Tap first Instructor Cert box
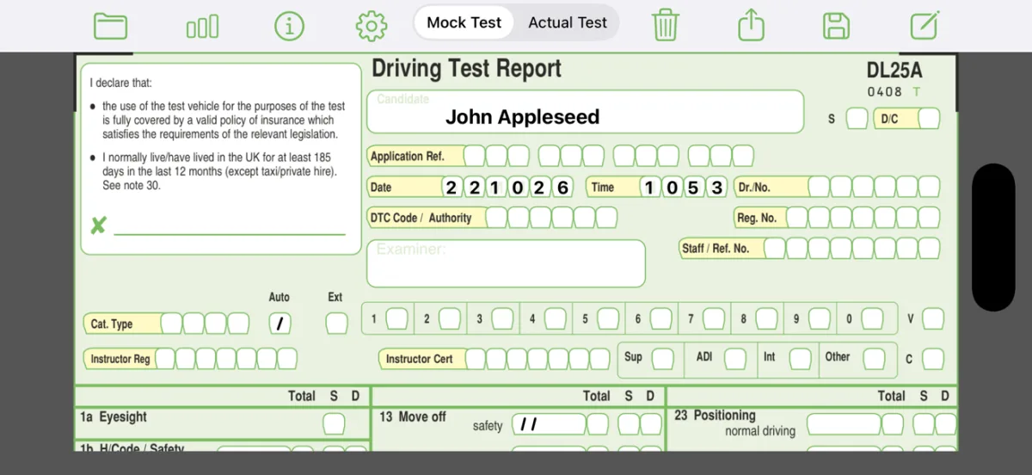Screen dimensions: 1032x475 [476, 359]
